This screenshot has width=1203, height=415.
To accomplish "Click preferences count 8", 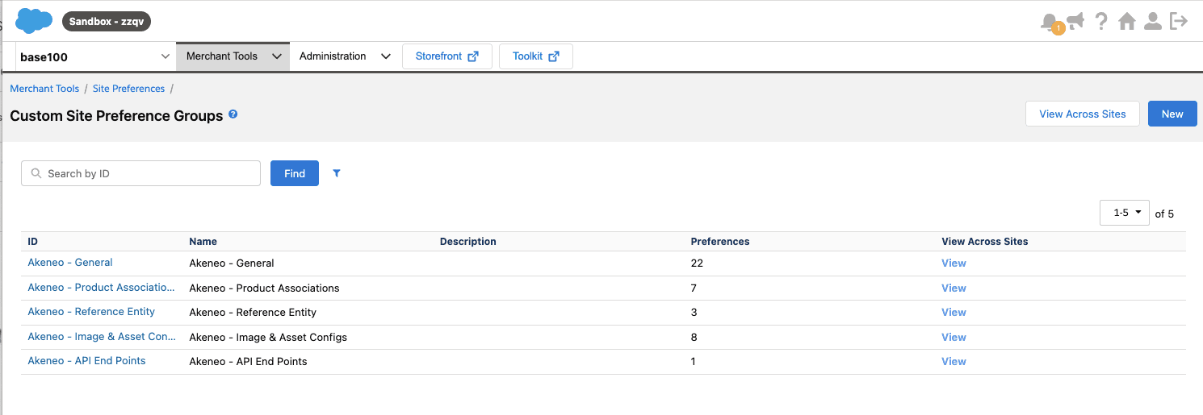I will [694, 338].
